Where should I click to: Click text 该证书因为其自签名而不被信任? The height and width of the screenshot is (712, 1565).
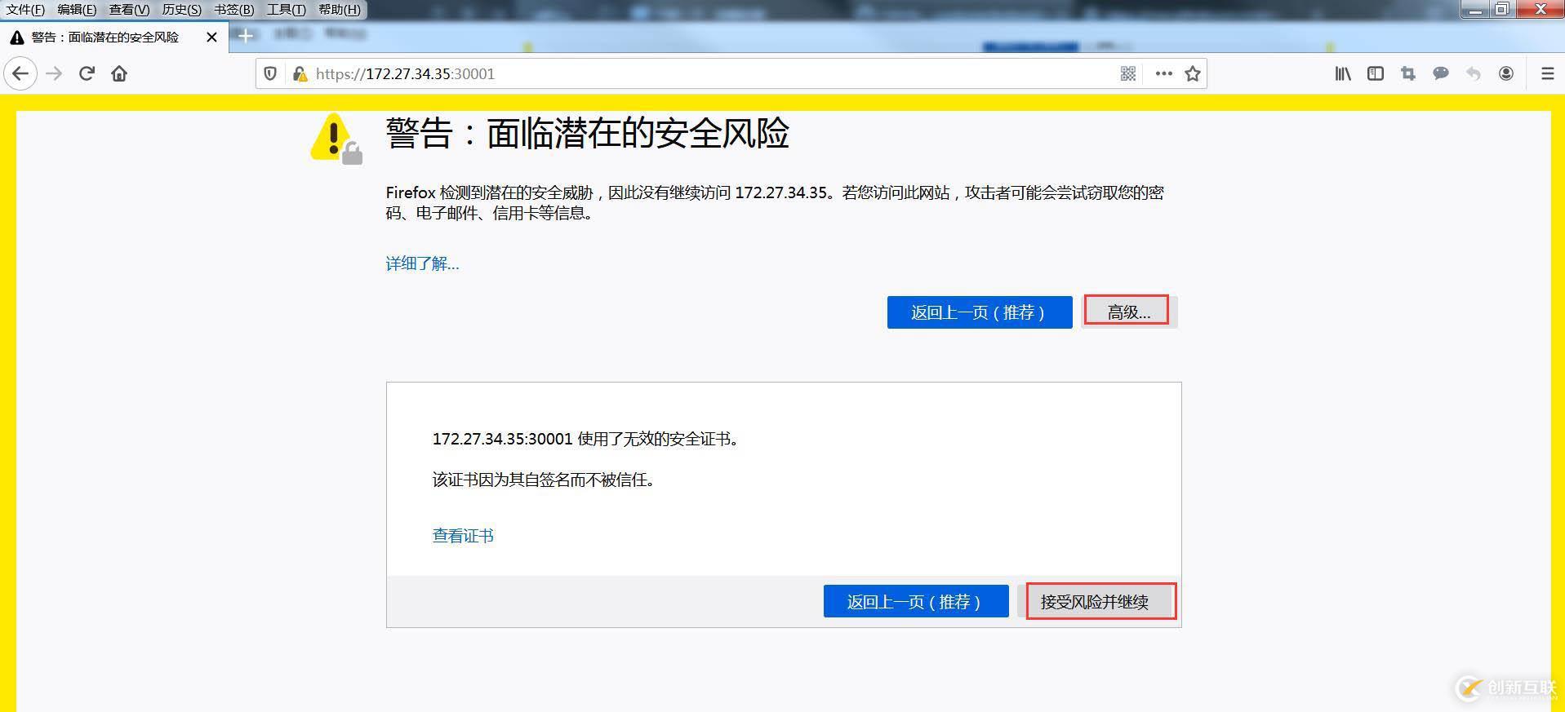point(544,480)
